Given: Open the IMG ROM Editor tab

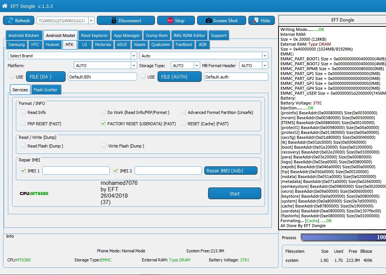Looking at the screenshot, I should [x=189, y=35].
